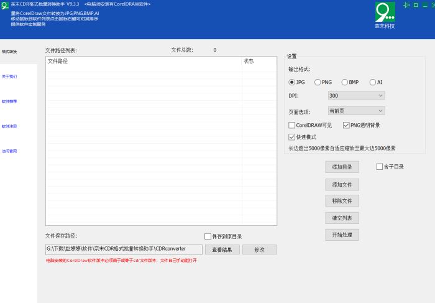Viewport: 435px width, 303px height.
Task: Click 清空列表 button
Action: click(342, 218)
